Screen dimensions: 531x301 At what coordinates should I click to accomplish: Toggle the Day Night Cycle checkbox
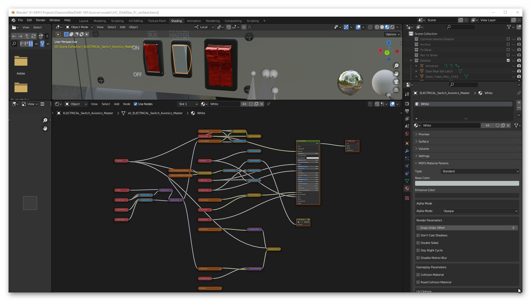(418, 250)
